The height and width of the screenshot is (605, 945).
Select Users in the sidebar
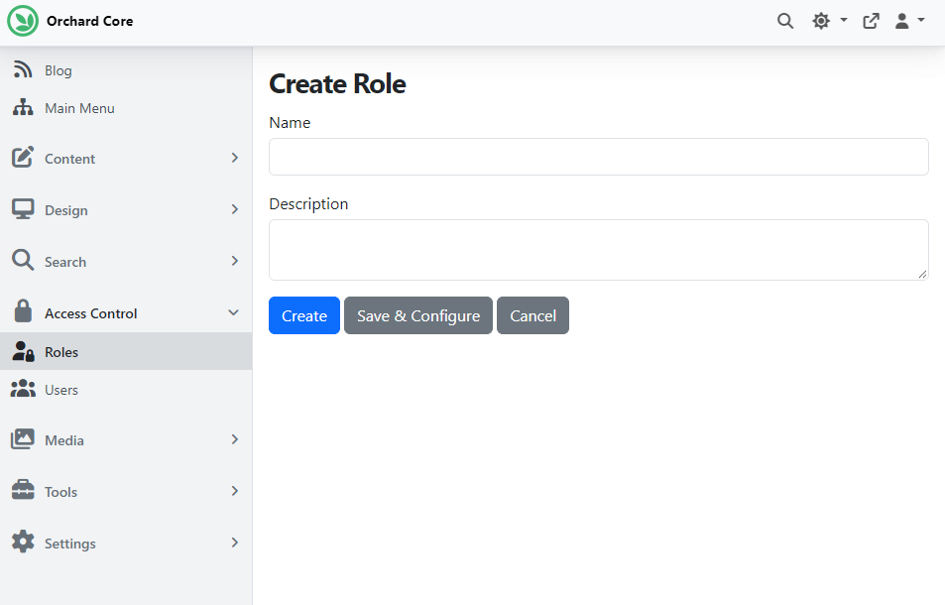click(126, 389)
